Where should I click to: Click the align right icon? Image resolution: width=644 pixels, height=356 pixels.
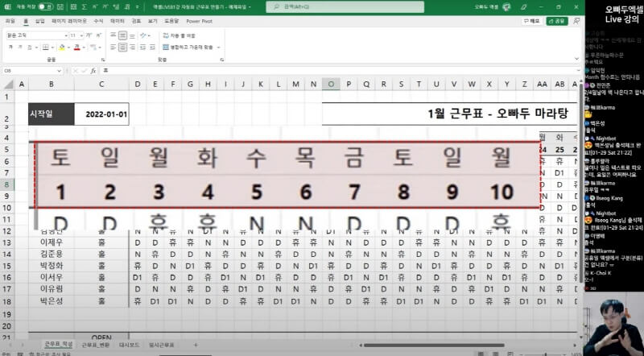tap(132, 48)
